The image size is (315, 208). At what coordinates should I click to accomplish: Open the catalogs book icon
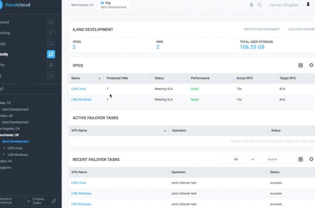point(51,43)
